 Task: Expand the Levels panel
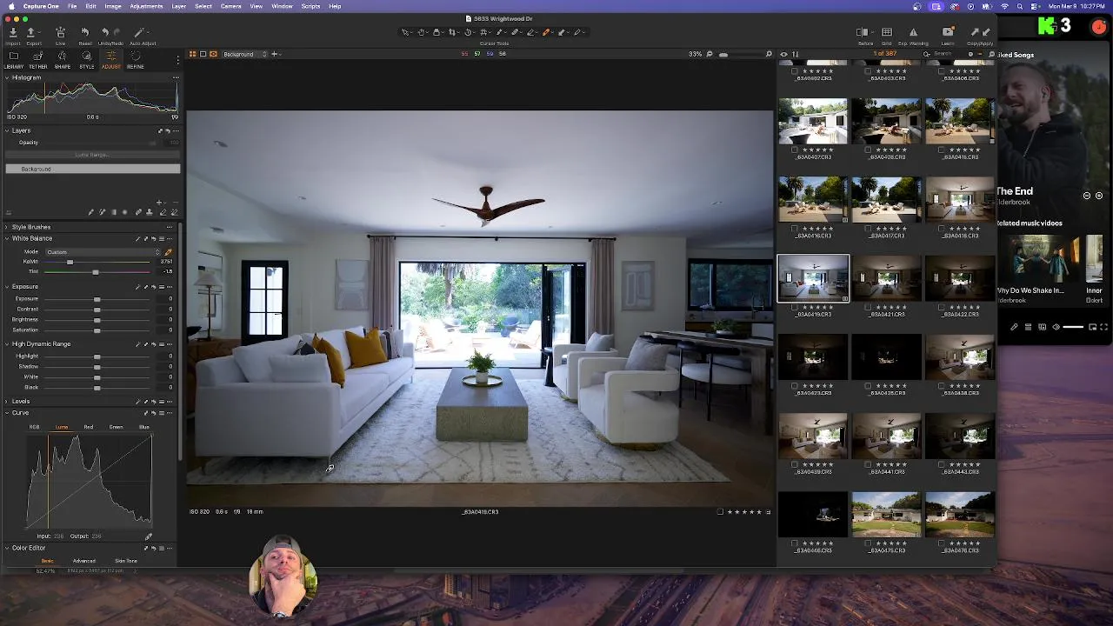[7, 402]
